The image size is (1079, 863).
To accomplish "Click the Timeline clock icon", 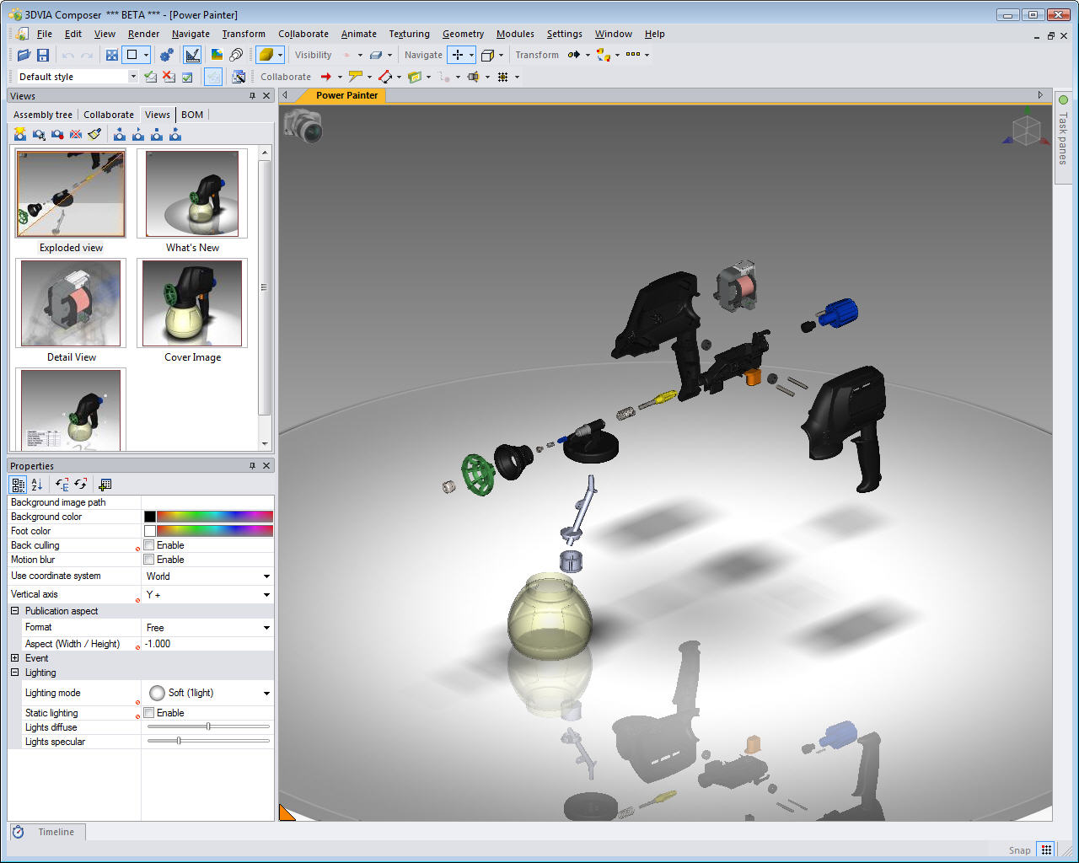I will (x=18, y=832).
